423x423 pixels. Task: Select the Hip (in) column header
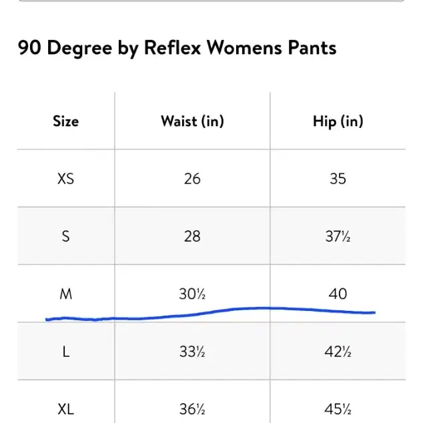tap(338, 121)
